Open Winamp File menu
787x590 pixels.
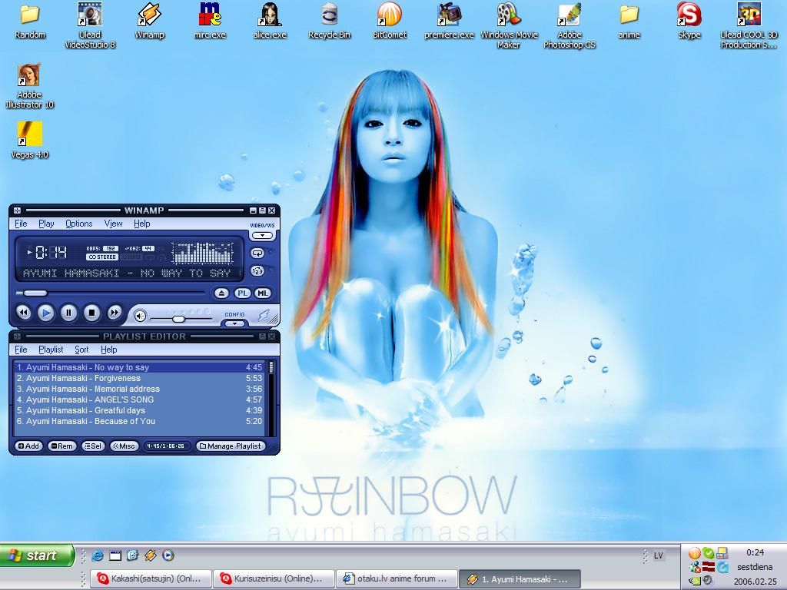(x=21, y=224)
